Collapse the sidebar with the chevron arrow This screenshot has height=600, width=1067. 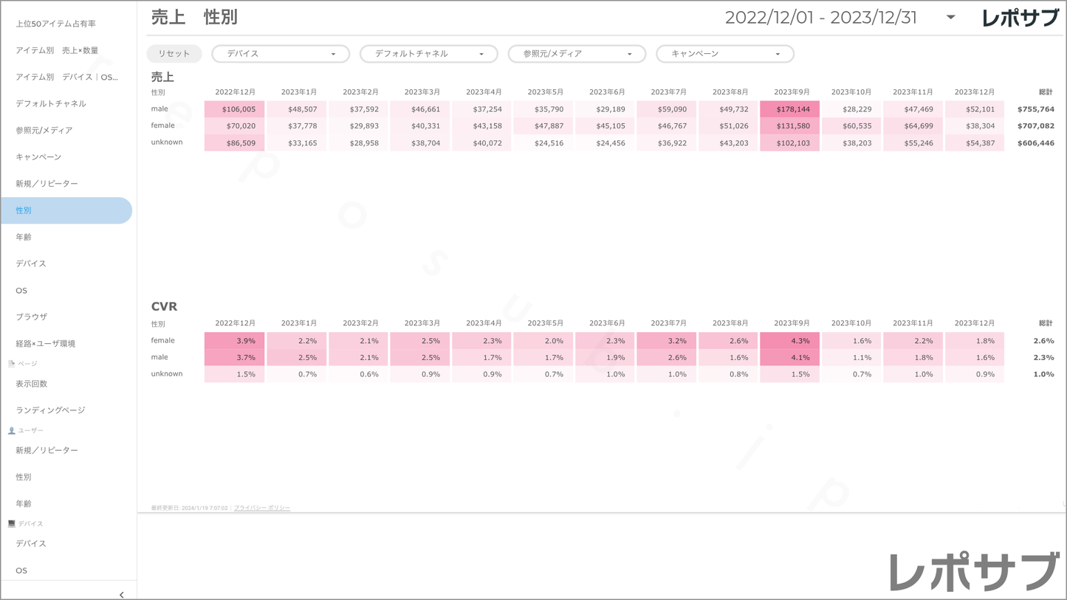pos(121,594)
